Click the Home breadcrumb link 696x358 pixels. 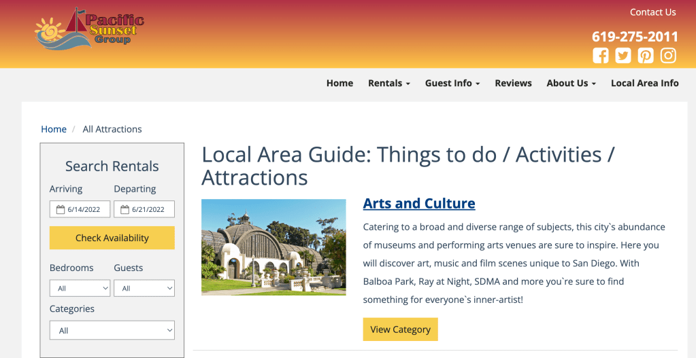click(54, 129)
